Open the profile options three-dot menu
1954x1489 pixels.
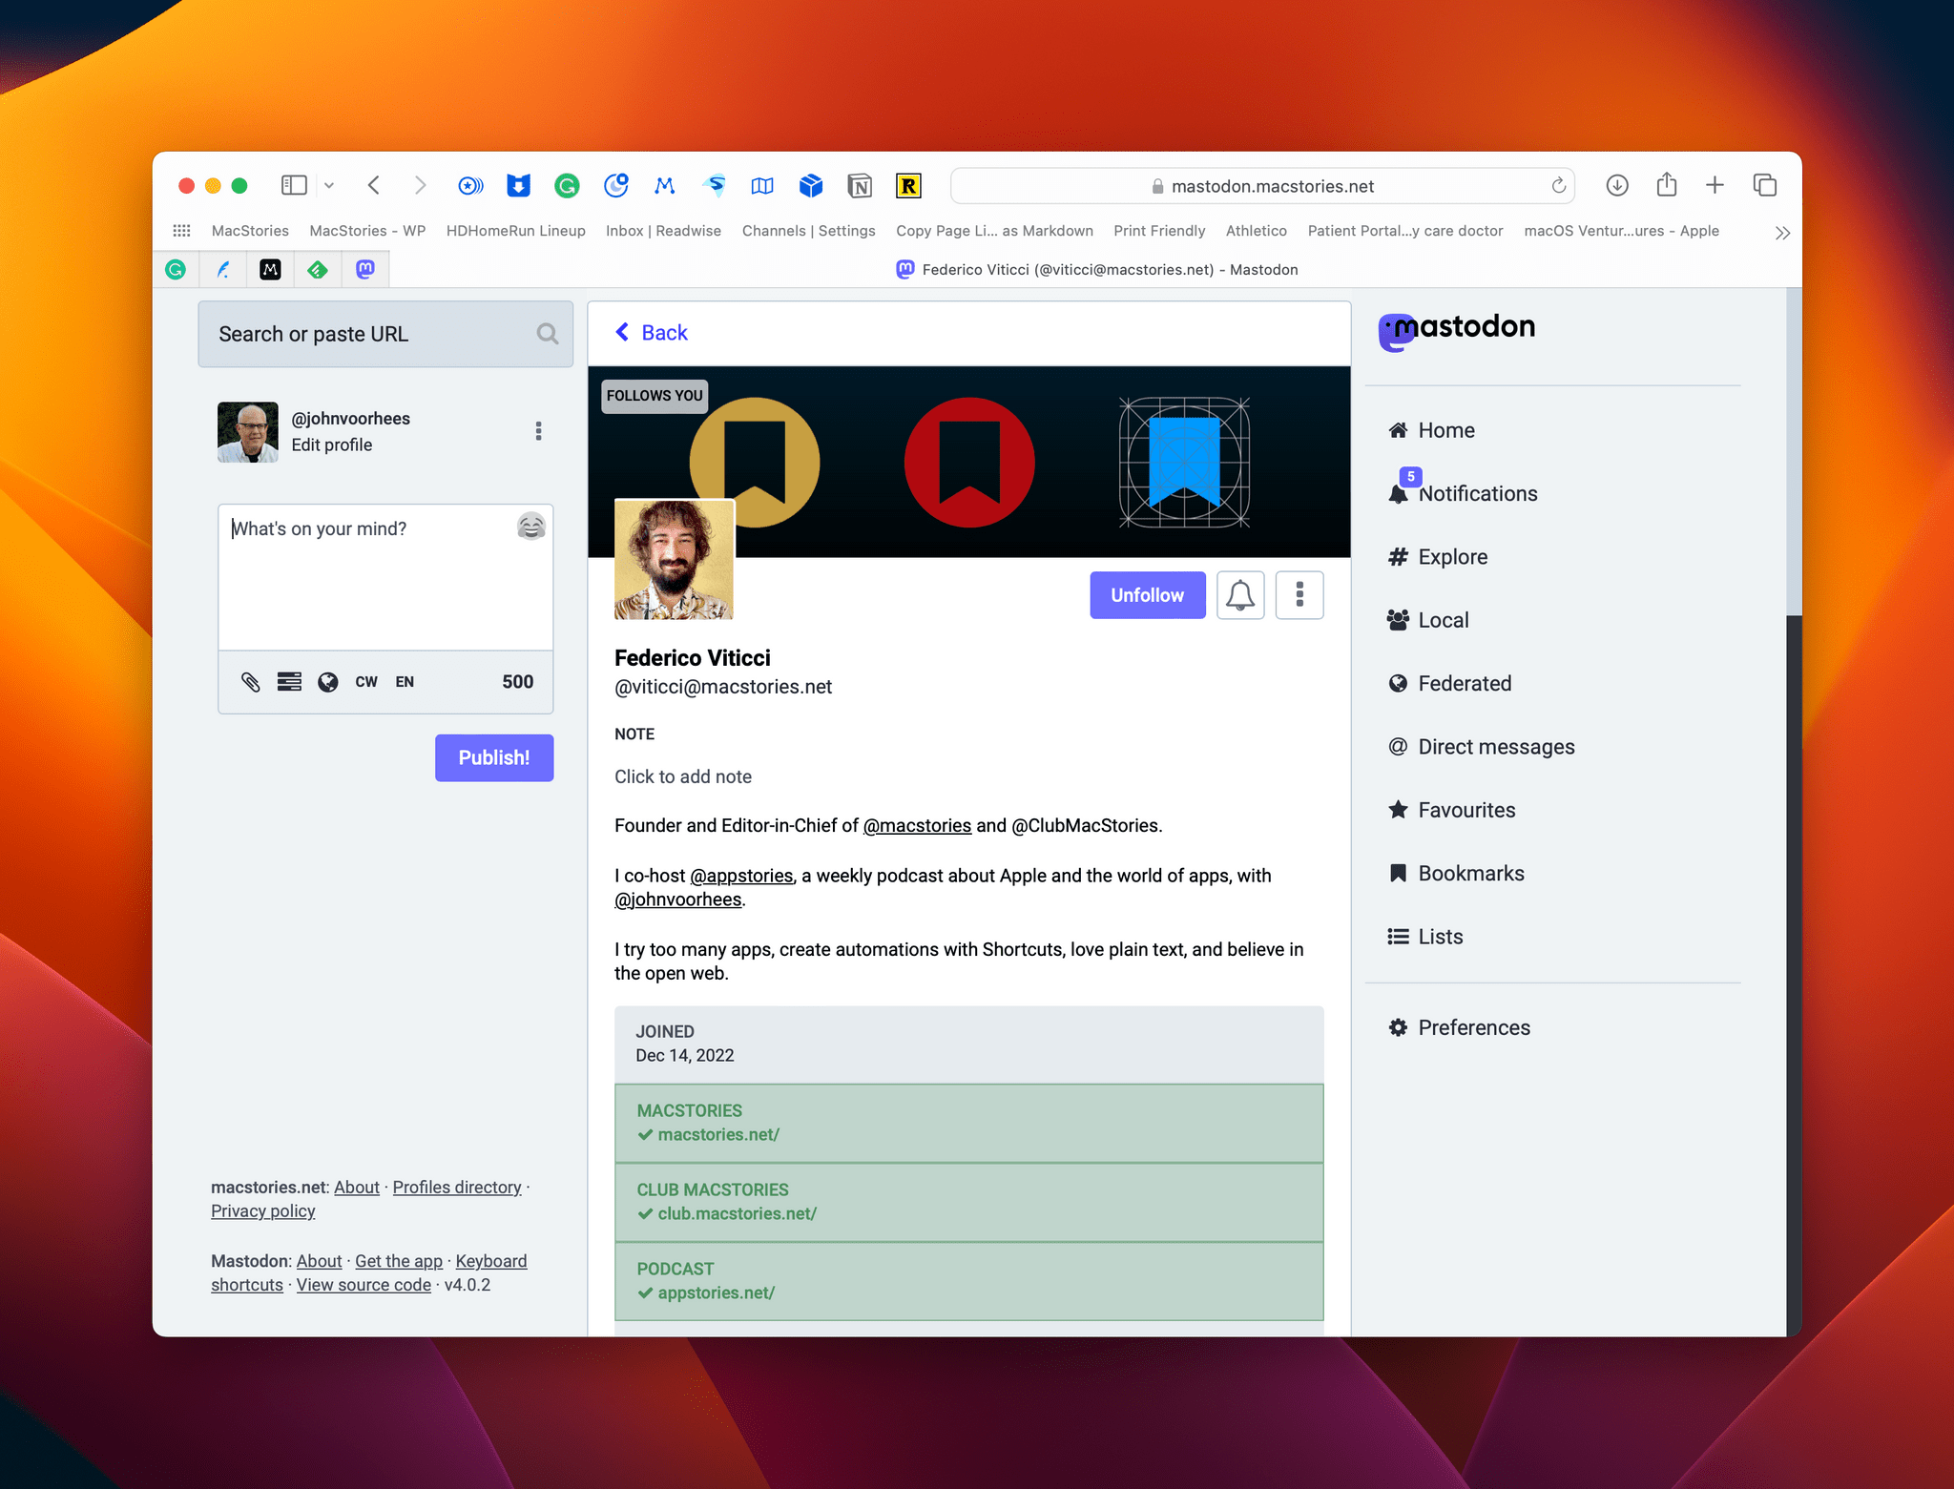point(1299,595)
